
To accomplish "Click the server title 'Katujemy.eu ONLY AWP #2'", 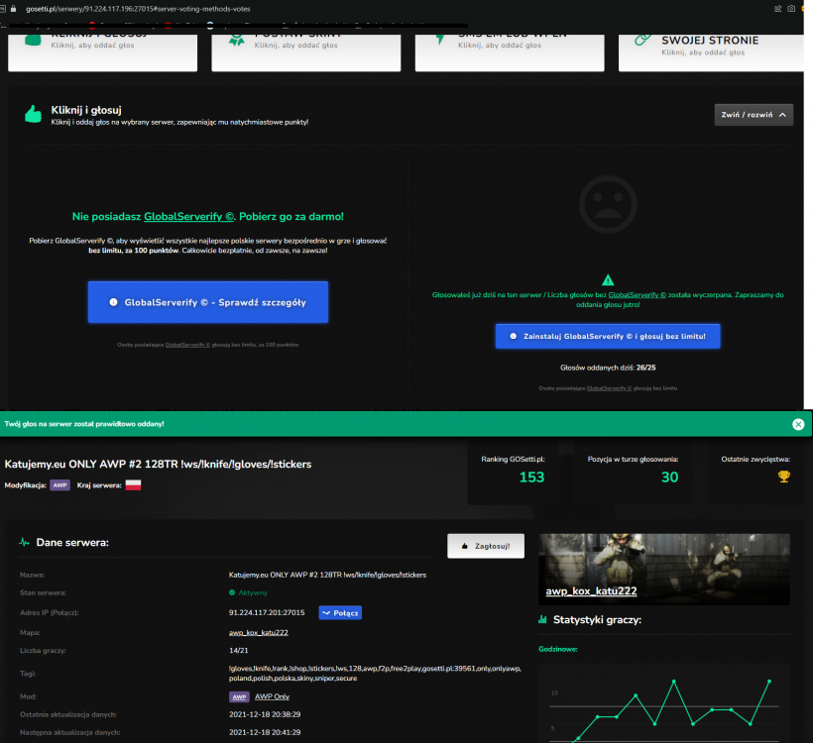I will (x=159, y=465).
